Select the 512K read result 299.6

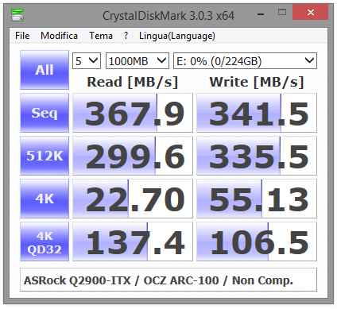pos(133,156)
